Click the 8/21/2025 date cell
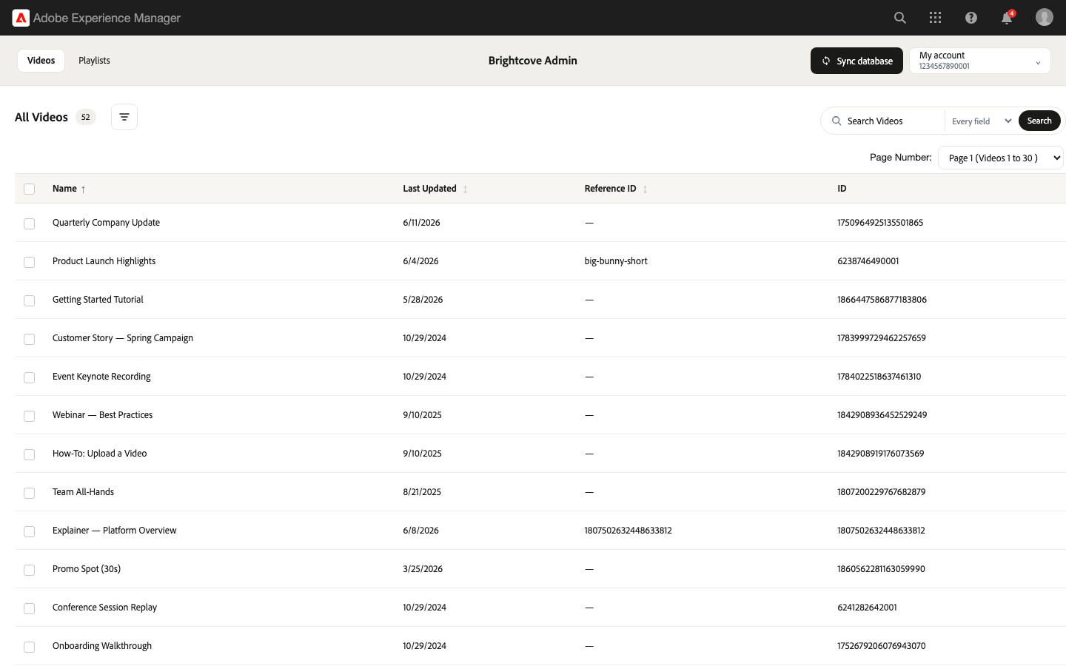 pos(422,492)
